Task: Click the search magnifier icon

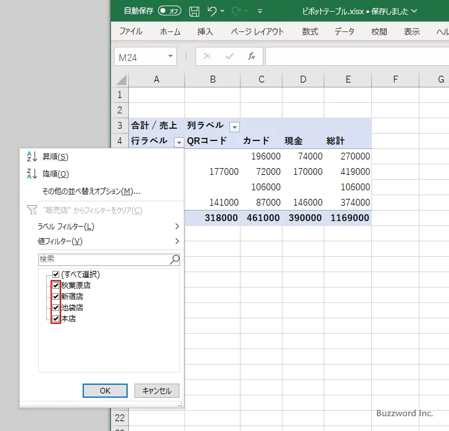Action: [175, 259]
